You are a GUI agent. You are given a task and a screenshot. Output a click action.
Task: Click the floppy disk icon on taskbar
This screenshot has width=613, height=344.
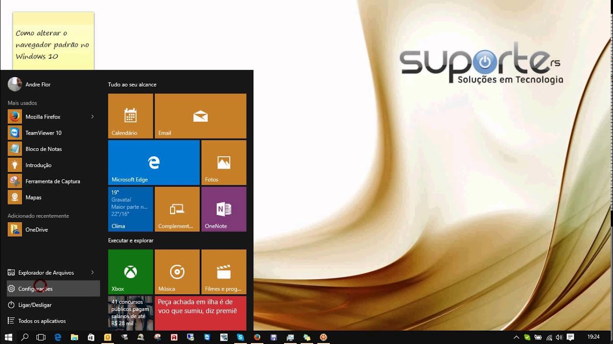[273, 337]
